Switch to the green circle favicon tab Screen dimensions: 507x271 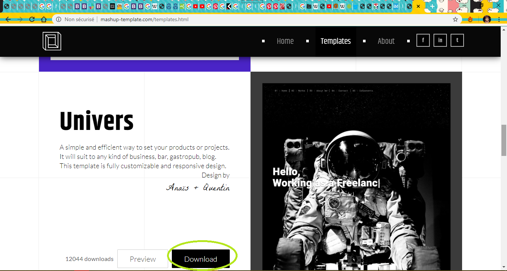pos(349,6)
